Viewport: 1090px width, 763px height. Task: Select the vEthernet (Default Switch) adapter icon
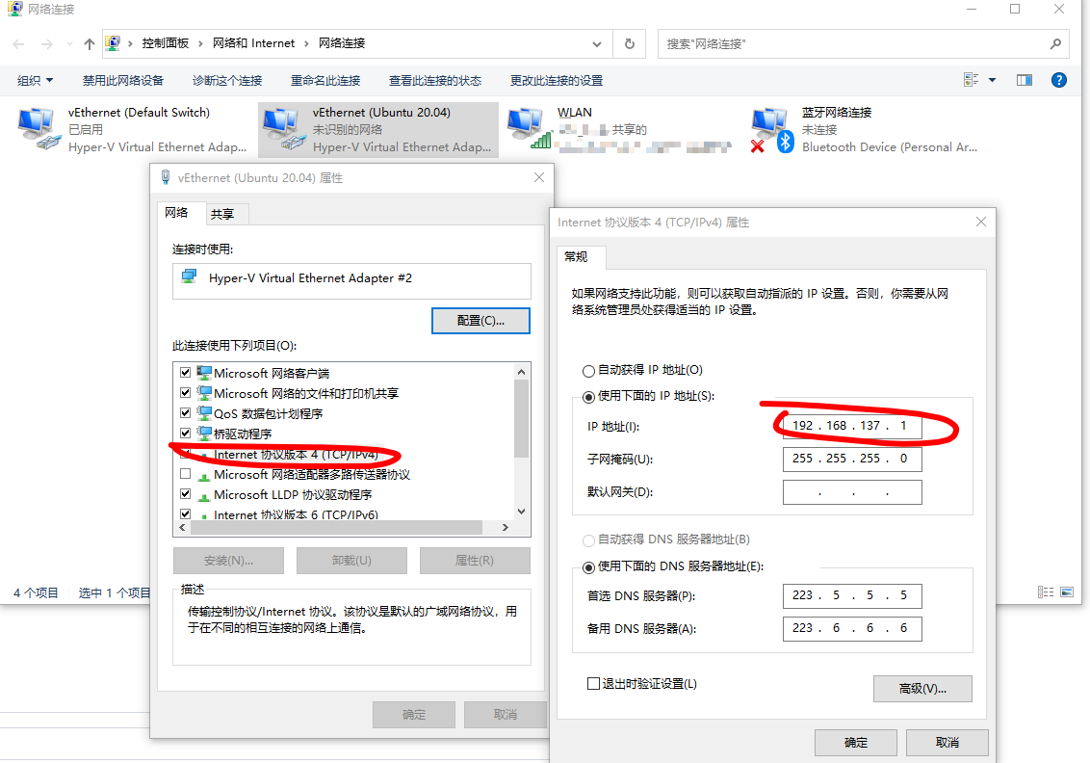[x=39, y=129]
